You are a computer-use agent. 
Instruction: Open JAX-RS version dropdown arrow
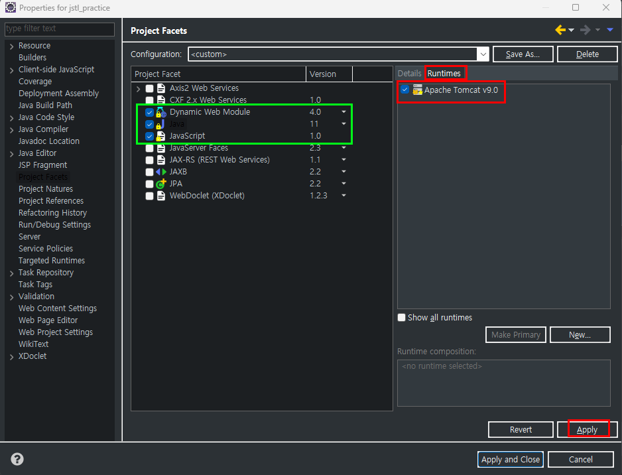(344, 159)
